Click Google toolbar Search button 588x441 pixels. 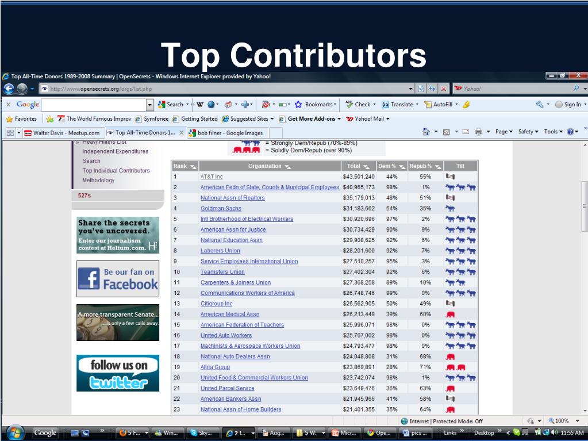coord(171,105)
